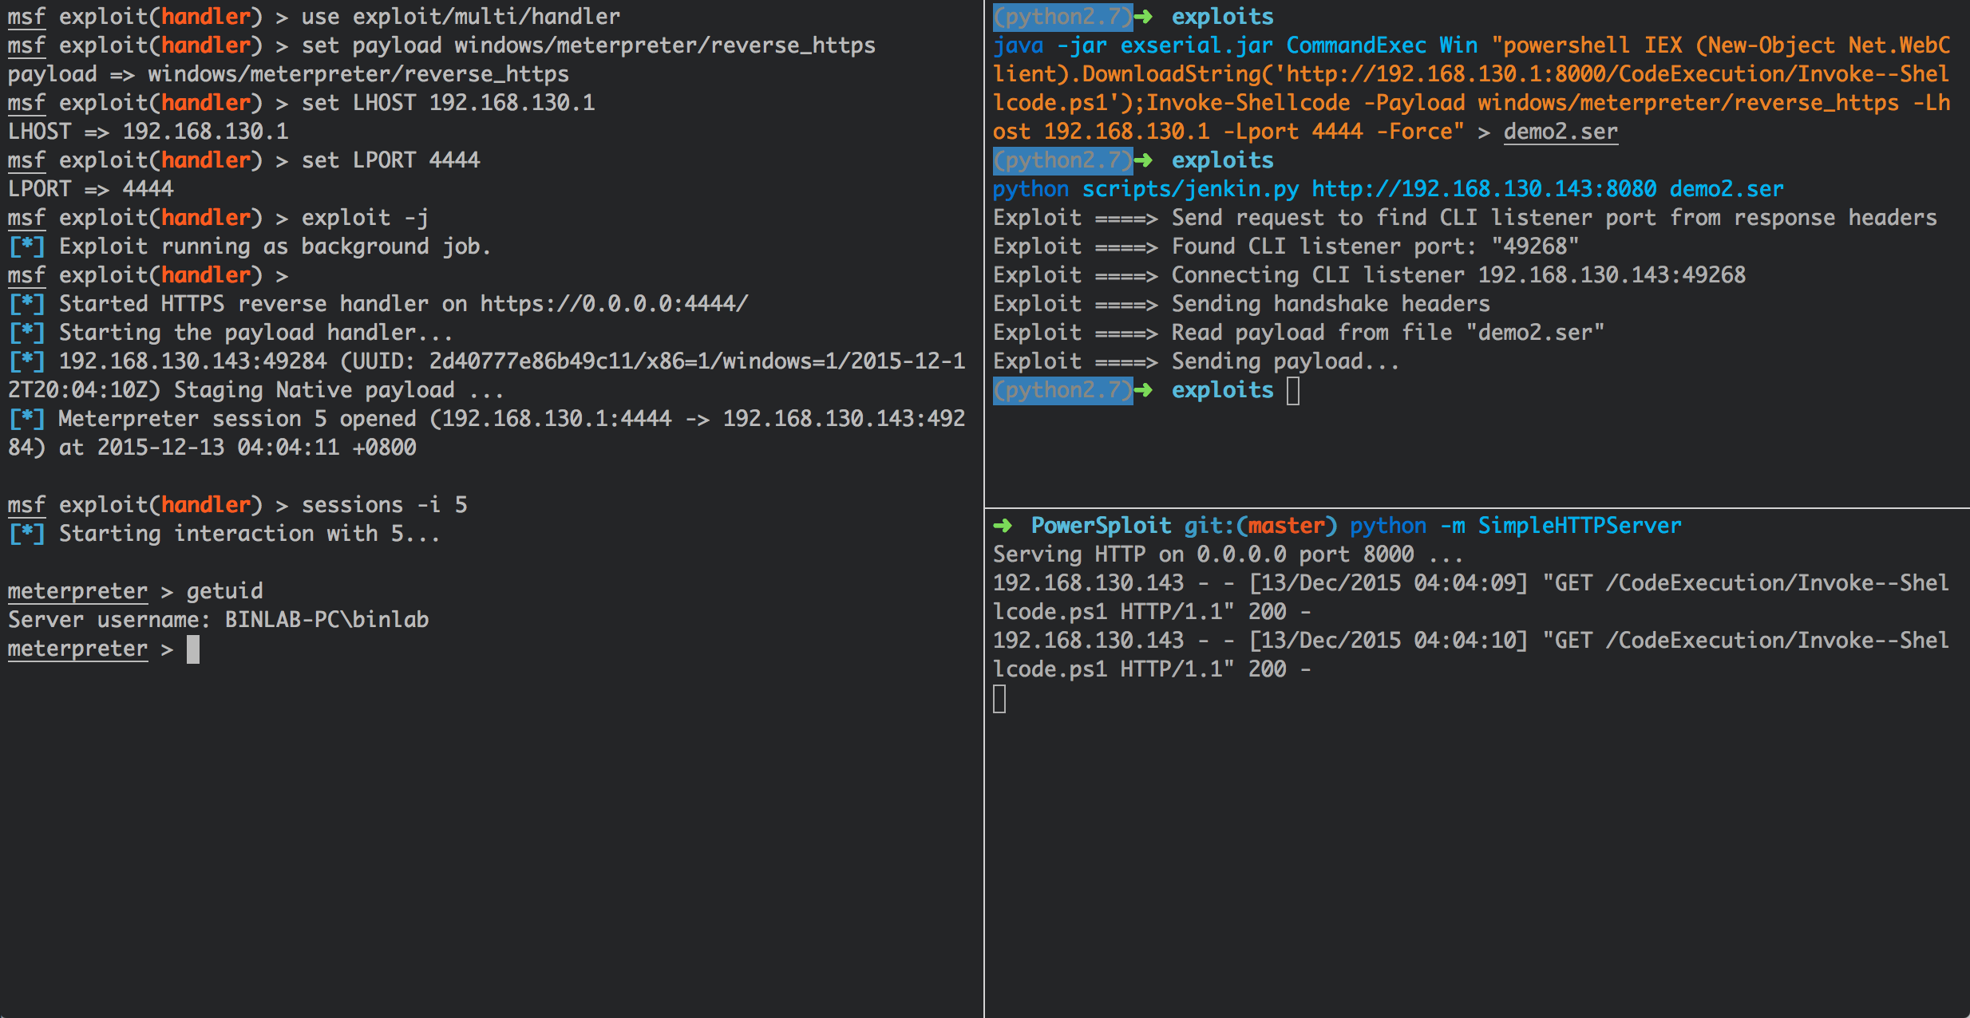1970x1018 pixels.
Task: Click the red 'master' git branch label
Action: coord(1286,526)
